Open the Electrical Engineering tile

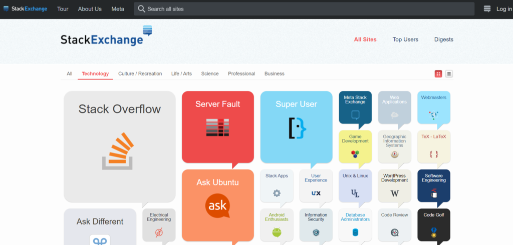[x=159, y=225]
